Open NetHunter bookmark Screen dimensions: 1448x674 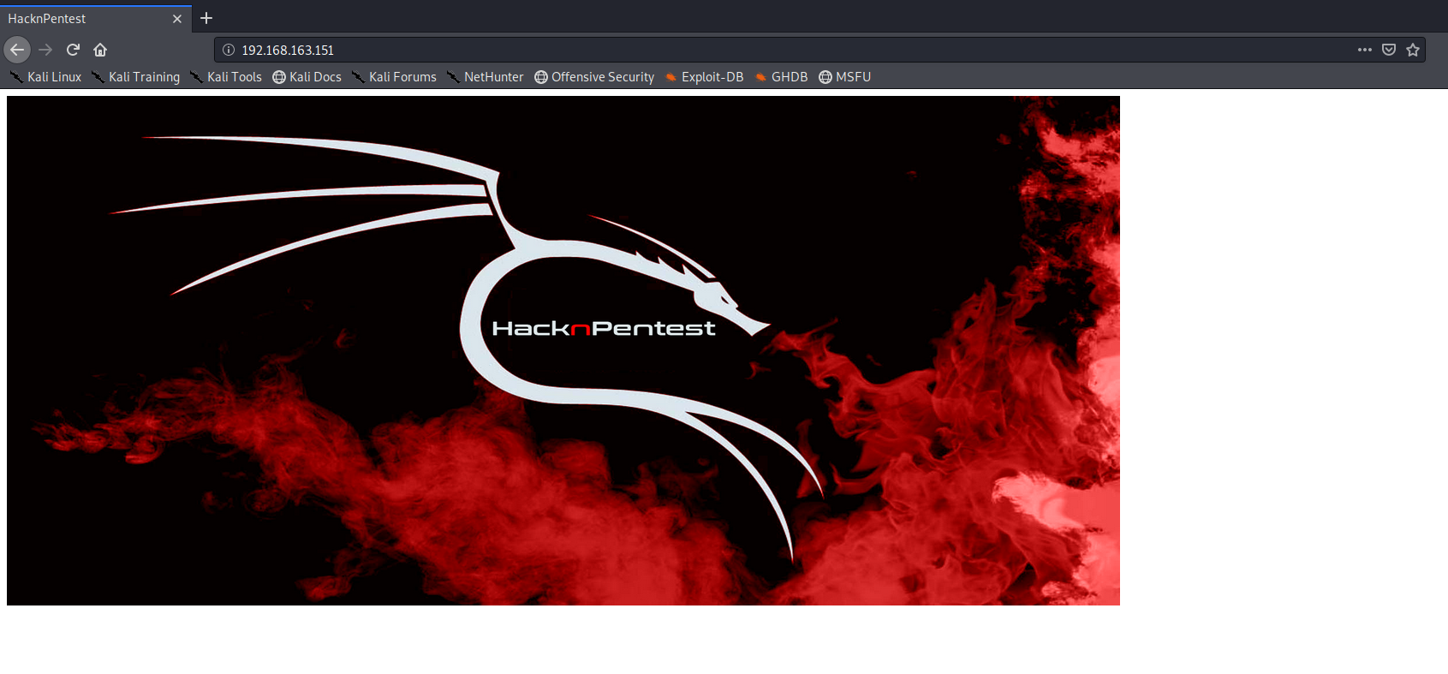[485, 77]
